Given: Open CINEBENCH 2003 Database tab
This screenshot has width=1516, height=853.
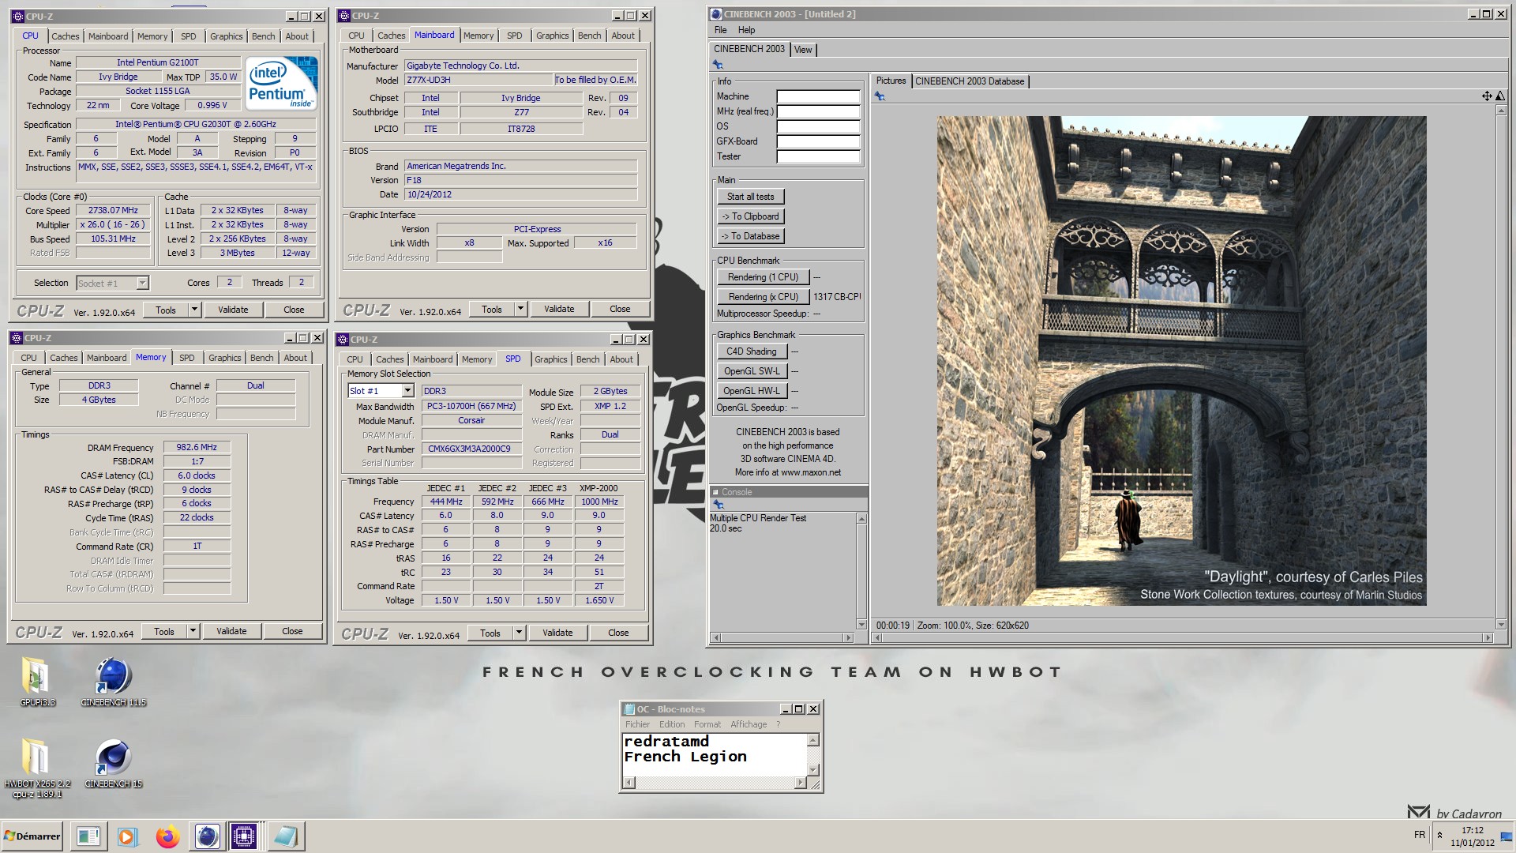Looking at the screenshot, I should 970,81.
